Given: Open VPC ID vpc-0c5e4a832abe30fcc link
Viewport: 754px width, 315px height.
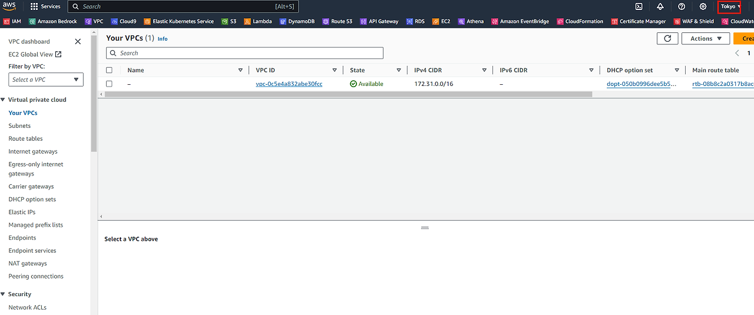Looking at the screenshot, I should click(x=289, y=84).
